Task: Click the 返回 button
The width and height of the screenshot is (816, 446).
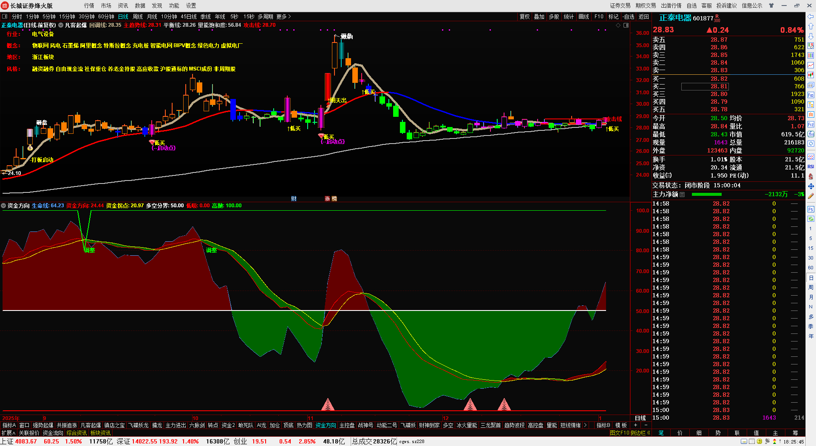Action: click(x=644, y=17)
